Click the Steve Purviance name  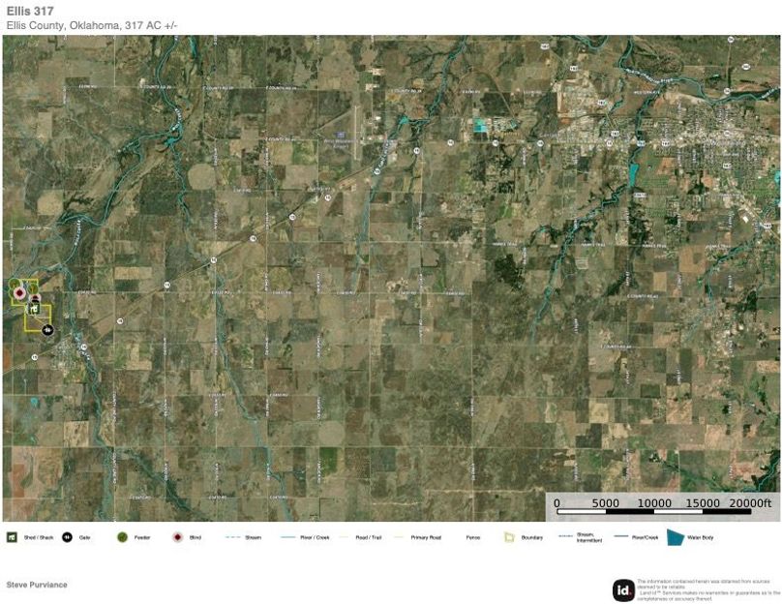(37, 585)
